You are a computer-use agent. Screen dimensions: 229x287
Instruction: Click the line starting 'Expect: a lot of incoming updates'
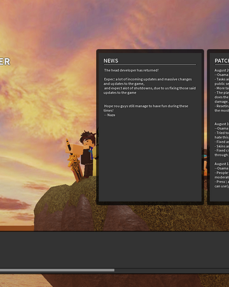[148, 79]
